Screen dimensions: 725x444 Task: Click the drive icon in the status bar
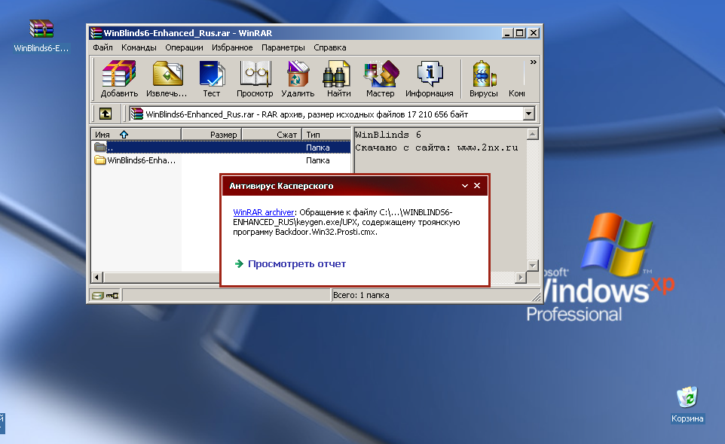coord(97,296)
